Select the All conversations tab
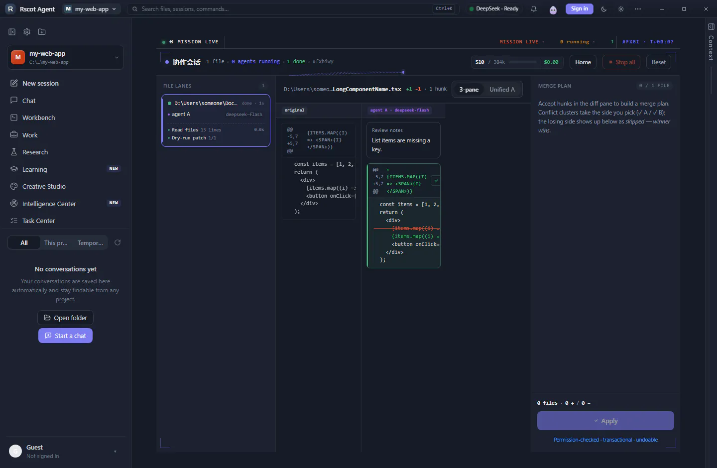717x468 pixels. click(x=24, y=243)
